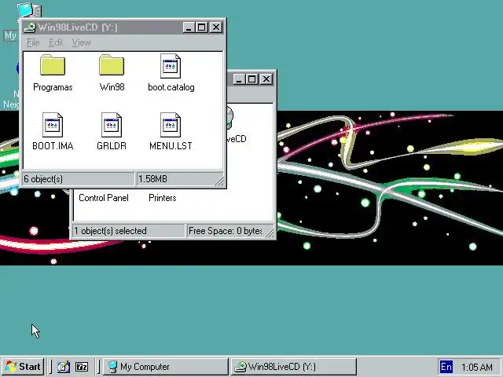Image resolution: width=503 pixels, height=377 pixels.
Task: Launch the 7z quick launch icon
Action: 82,367
